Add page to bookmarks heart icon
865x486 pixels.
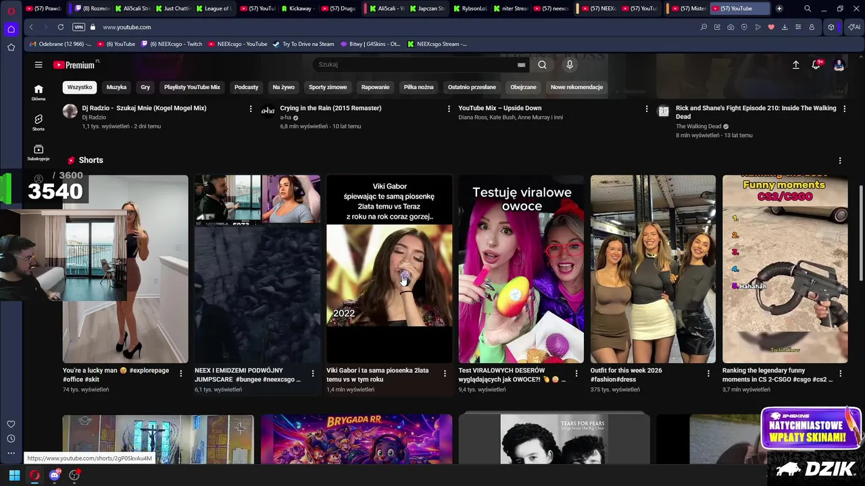(x=771, y=27)
